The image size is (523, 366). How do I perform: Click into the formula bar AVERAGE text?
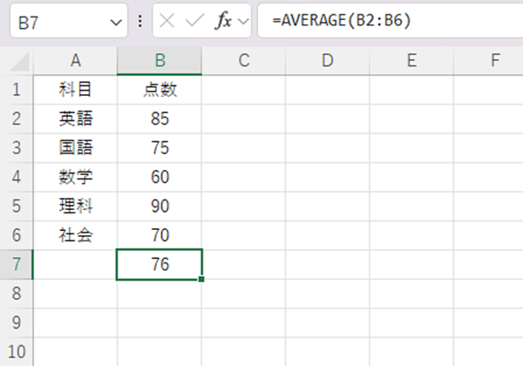pos(341,22)
